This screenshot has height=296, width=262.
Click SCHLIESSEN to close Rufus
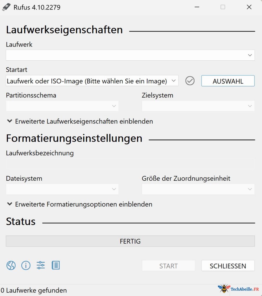point(228,266)
